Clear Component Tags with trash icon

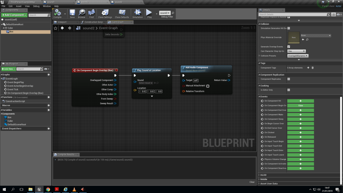click(313, 68)
